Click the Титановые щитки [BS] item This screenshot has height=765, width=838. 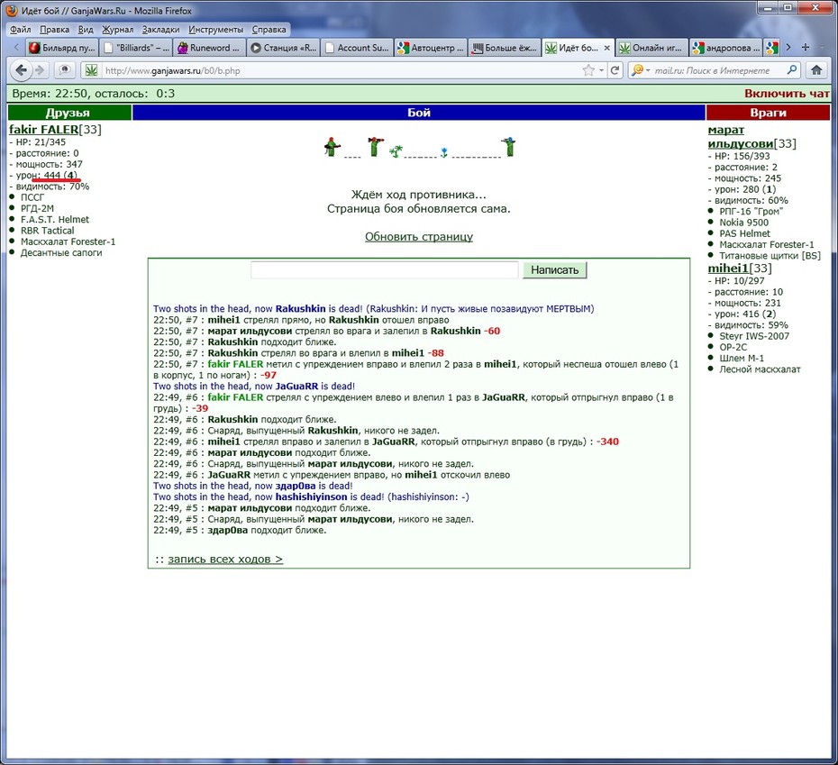(x=770, y=256)
